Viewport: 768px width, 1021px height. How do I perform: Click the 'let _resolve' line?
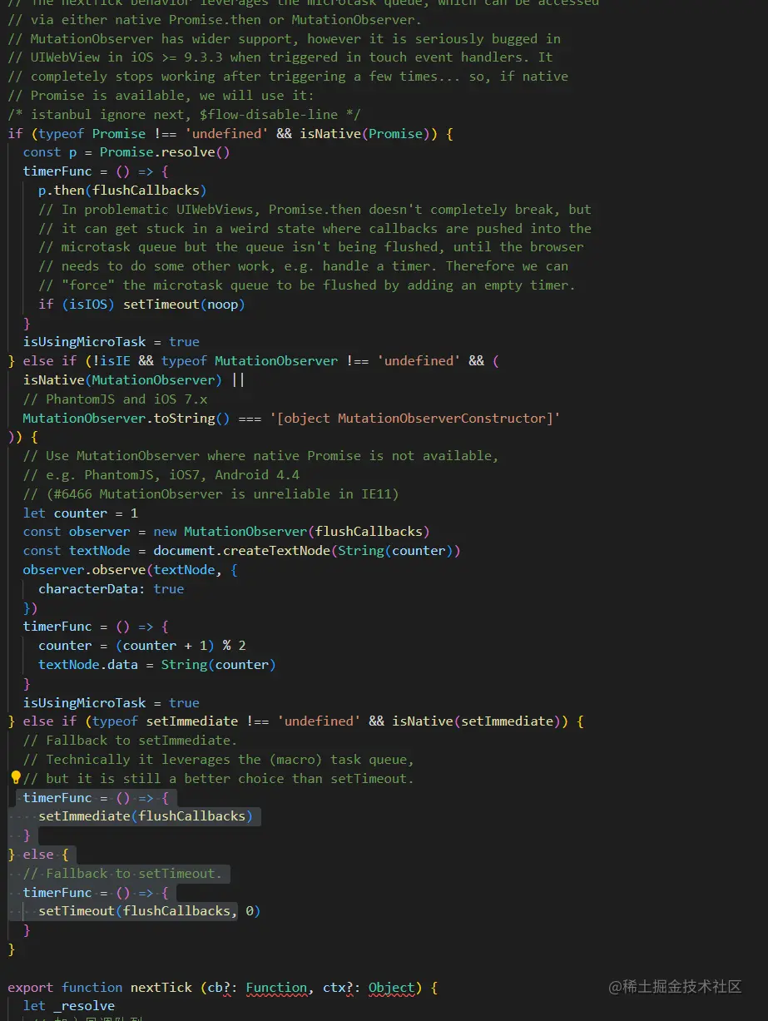tap(69, 1006)
